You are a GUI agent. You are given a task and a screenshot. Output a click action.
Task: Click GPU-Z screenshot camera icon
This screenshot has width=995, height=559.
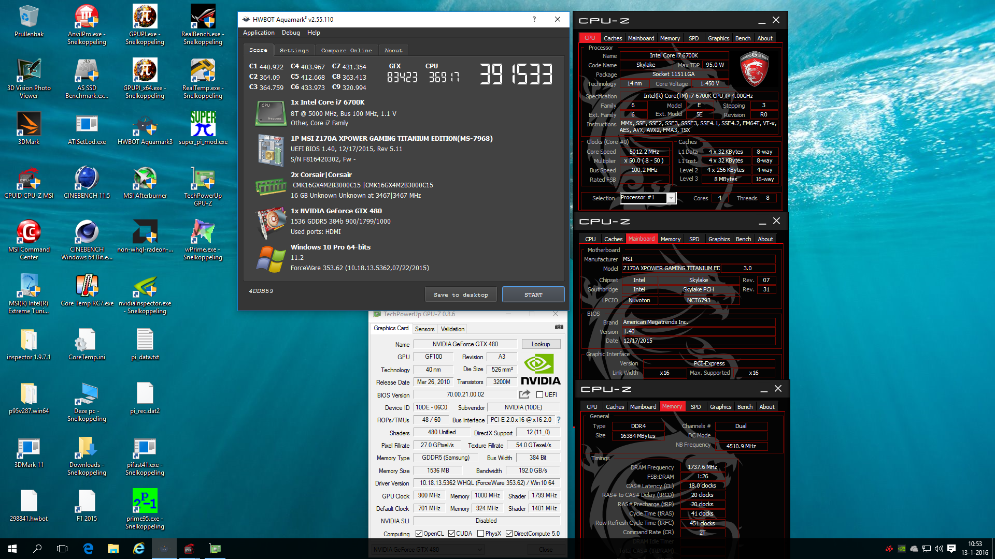coord(559,327)
